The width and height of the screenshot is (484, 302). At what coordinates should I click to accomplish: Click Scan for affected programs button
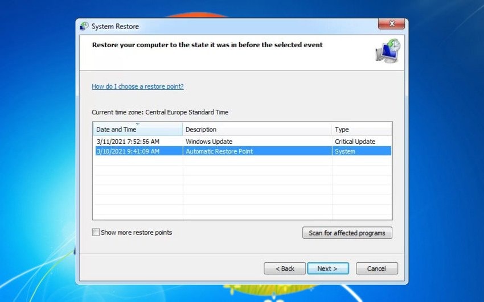(x=347, y=233)
